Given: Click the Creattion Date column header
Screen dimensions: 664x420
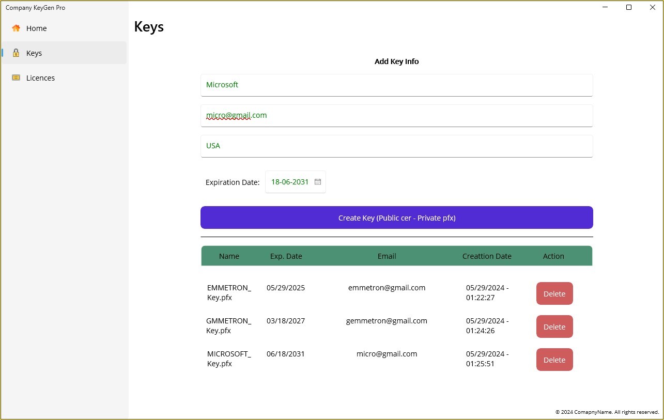Looking at the screenshot, I should click(x=487, y=256).
